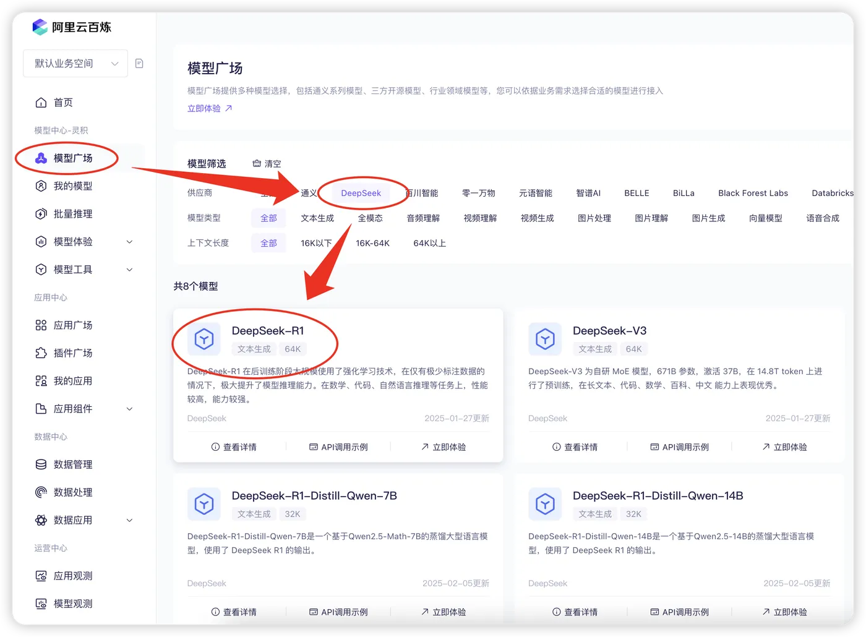The width and height of the screenshot is (866, 637).
Task: Click 查看详情 on the DeepSeek-R1 card
Action: (234, 447)
